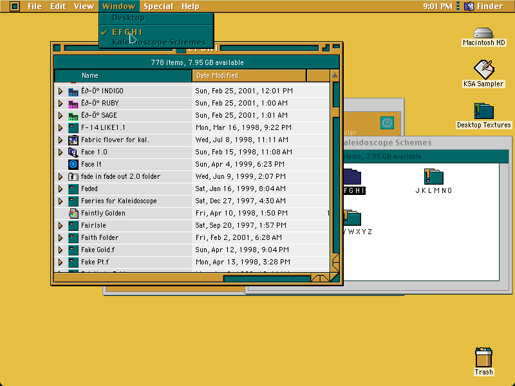Click the F-14 LIKE1.1 folder icon
The height and width of the screenshot is (386, 515).
click(73, 127)
